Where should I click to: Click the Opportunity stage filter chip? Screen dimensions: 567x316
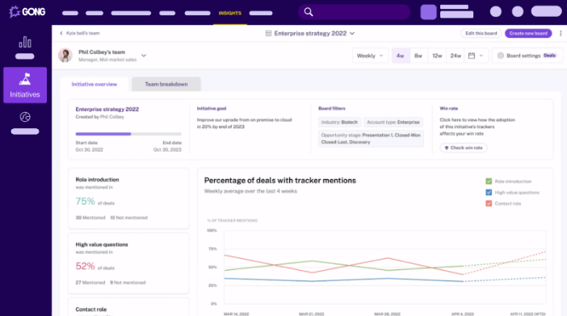tap(371, 139)
